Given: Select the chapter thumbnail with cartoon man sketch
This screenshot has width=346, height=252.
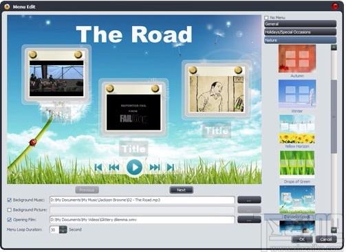Looking at the screenshot, I should [217, 94].
